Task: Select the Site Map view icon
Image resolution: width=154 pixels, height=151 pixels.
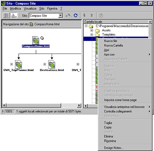Action: pos(14,15)
